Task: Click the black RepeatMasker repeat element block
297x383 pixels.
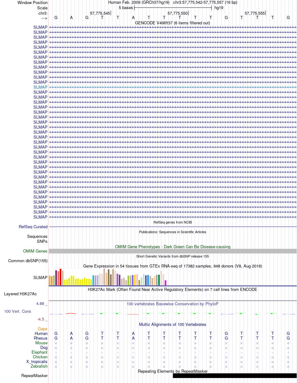Action: (235, 376)
